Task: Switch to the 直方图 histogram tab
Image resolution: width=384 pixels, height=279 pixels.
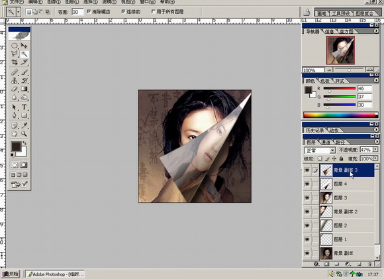Action: point(346,32)
